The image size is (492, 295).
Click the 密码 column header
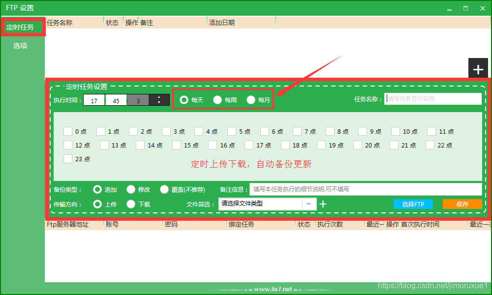coord(194,225)
